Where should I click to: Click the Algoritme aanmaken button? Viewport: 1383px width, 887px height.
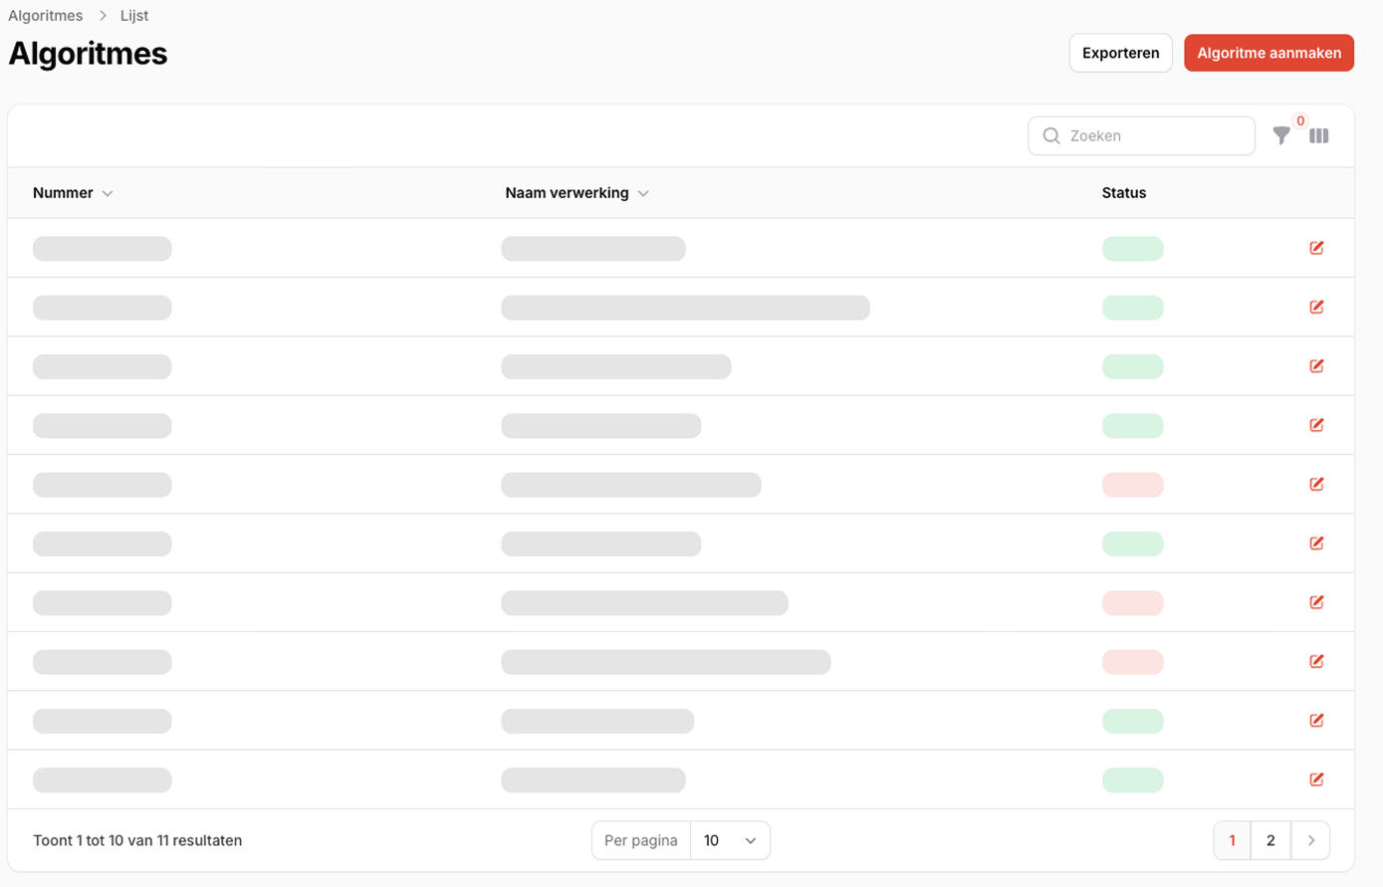[x=1268, y=53]
